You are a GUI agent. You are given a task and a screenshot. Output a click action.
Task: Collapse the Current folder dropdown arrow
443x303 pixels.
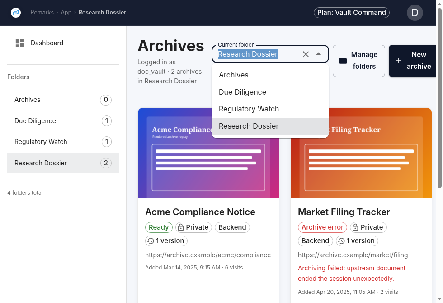point(318,54)
